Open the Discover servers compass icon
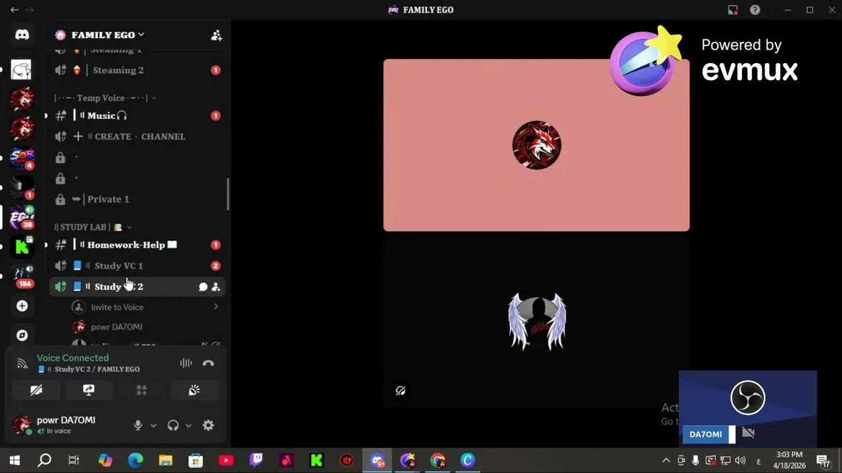Viewport: 842px width, 473px height. (x=22, y=335)
